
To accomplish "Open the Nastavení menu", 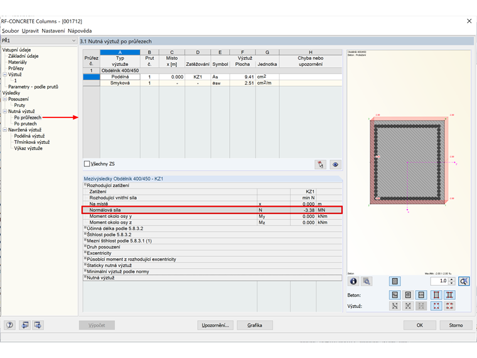I will 53,31.
